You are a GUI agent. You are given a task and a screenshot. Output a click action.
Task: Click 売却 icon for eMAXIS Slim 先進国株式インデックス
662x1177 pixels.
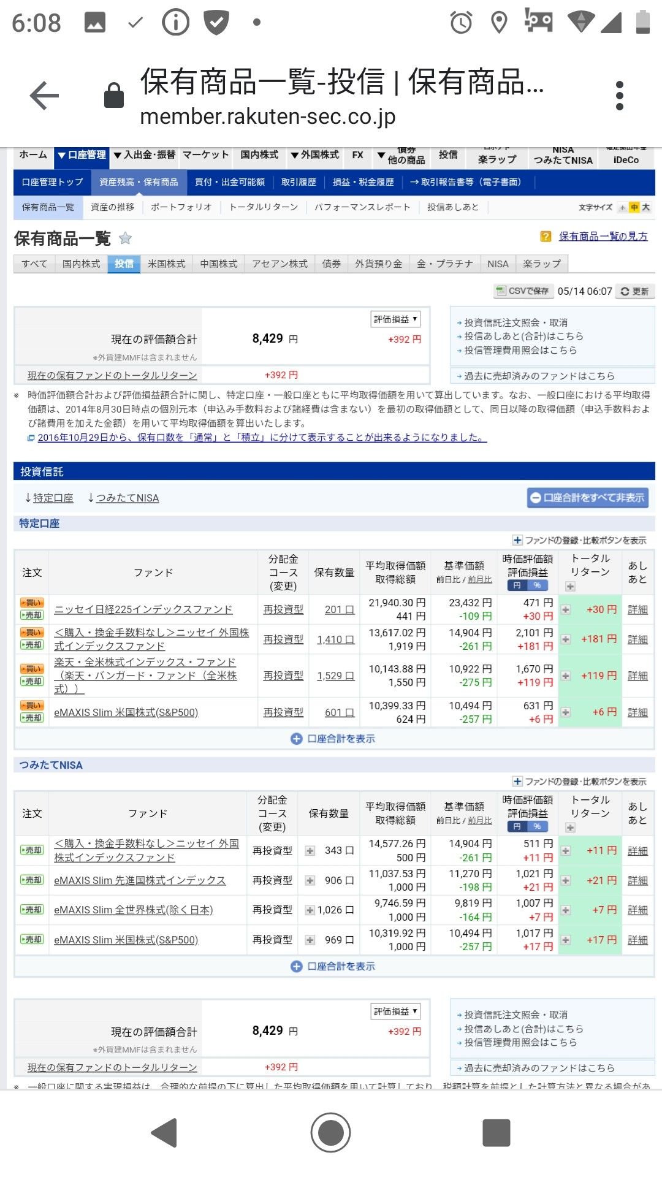(x=32, y=880)
